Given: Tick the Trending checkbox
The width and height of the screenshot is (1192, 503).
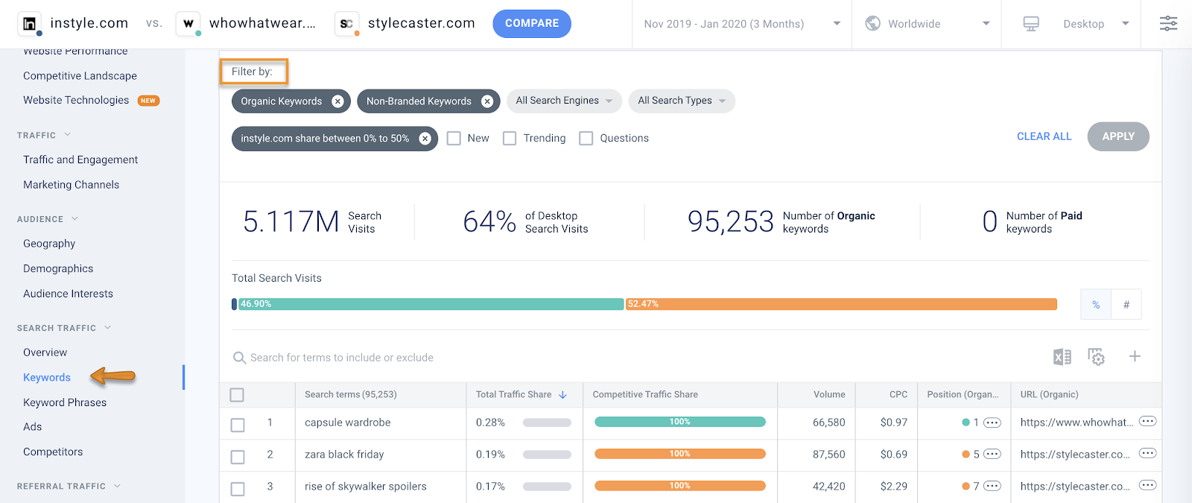Looking at the screenshot, I should coord(510,139).
